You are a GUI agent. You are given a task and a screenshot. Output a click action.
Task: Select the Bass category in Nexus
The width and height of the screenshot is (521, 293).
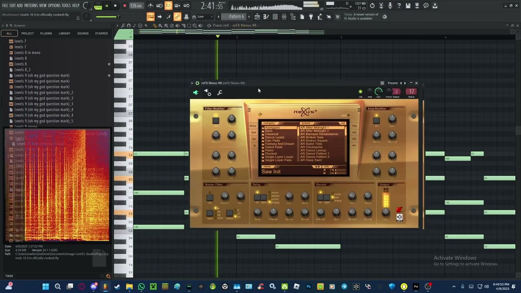(x=269, y=131)
